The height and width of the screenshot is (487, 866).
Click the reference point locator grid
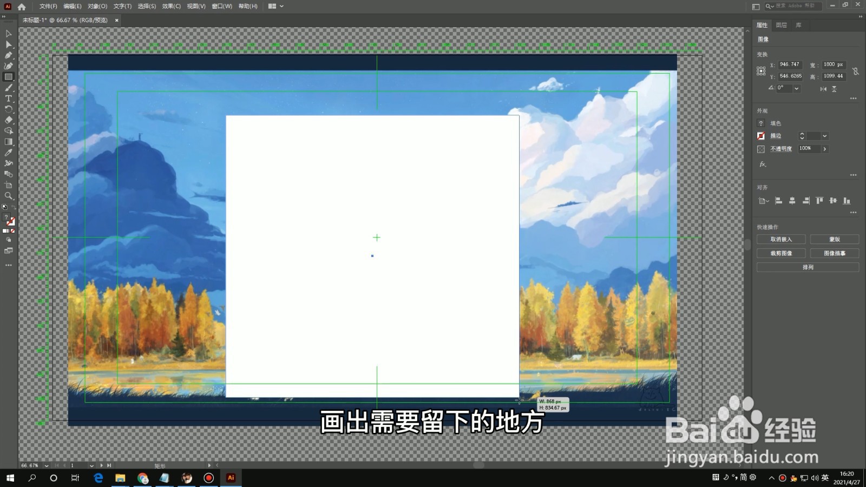coord(761,71)
